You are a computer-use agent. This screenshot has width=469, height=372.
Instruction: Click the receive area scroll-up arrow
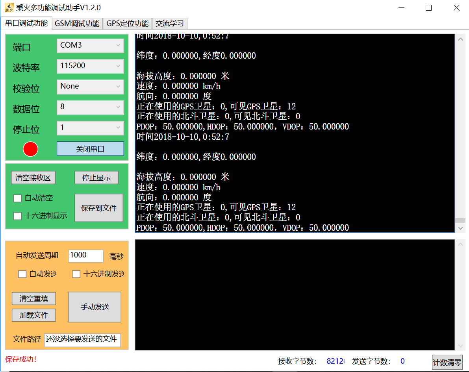460,39
